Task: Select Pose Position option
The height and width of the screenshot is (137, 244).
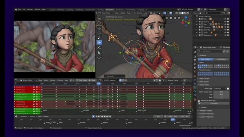Action: (x=205, y=59)
